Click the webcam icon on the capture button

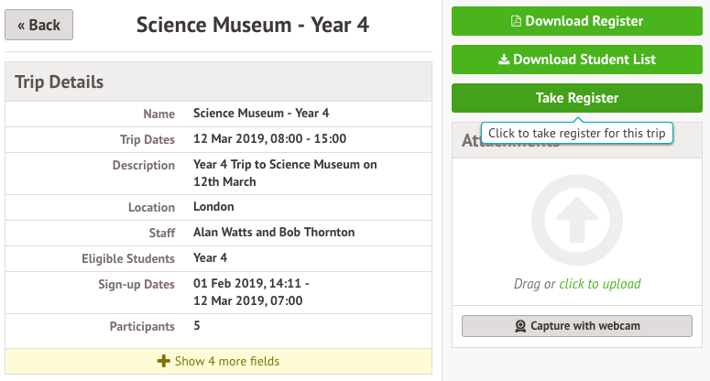tap(519, 326)
